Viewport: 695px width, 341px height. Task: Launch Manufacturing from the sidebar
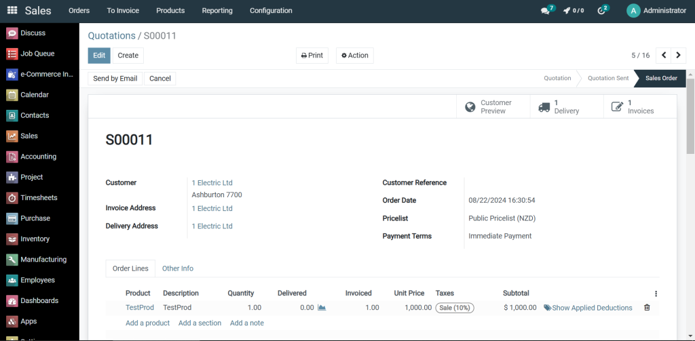point(43,260)
